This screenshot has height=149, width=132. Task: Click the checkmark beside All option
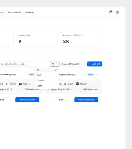(x=56, y=70)
